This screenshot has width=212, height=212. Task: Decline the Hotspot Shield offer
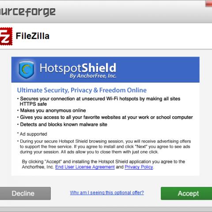coord(25,193)
